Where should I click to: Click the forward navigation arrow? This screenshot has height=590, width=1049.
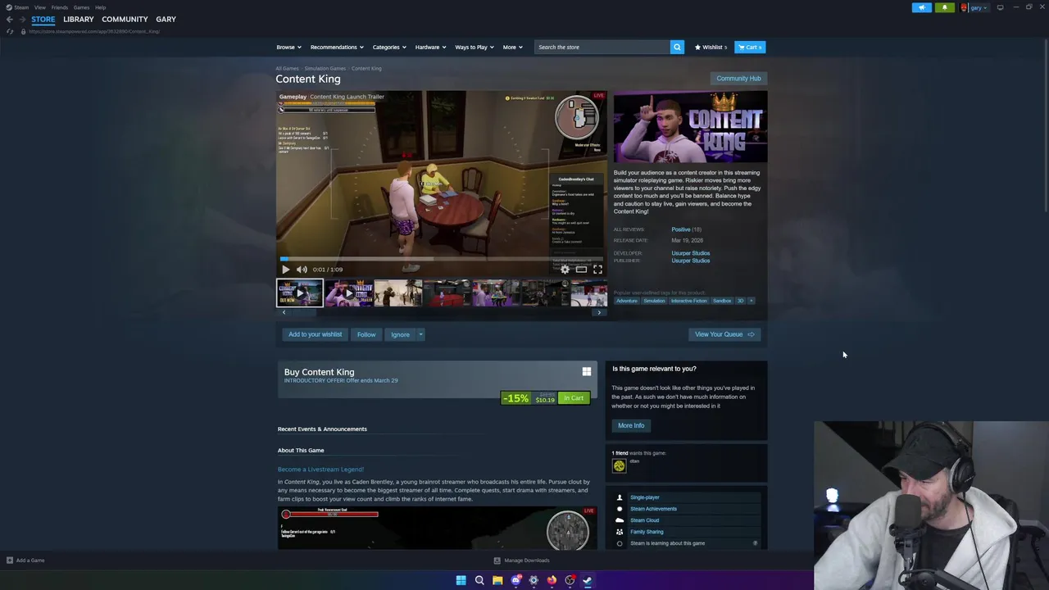point(23,19)
